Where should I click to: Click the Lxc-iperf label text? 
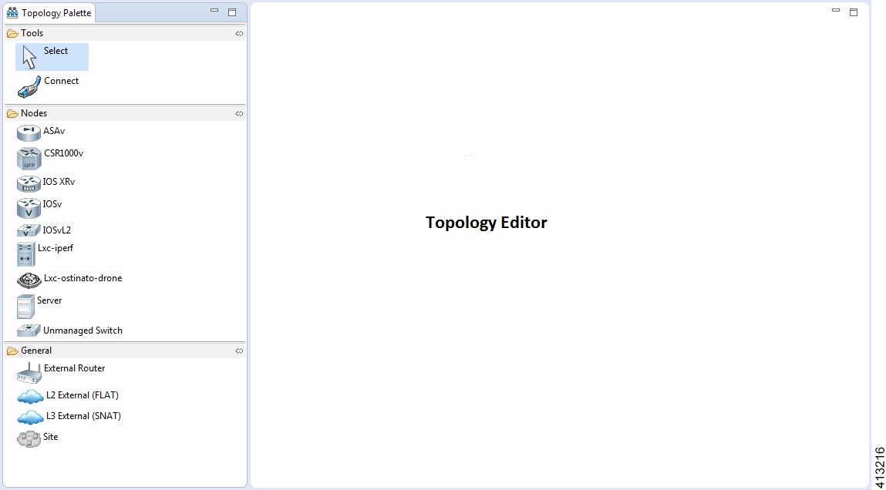pos(56,248)
